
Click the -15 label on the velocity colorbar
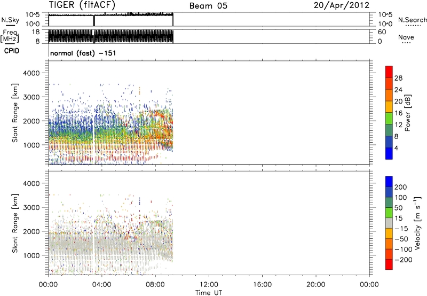click(401, 229)
